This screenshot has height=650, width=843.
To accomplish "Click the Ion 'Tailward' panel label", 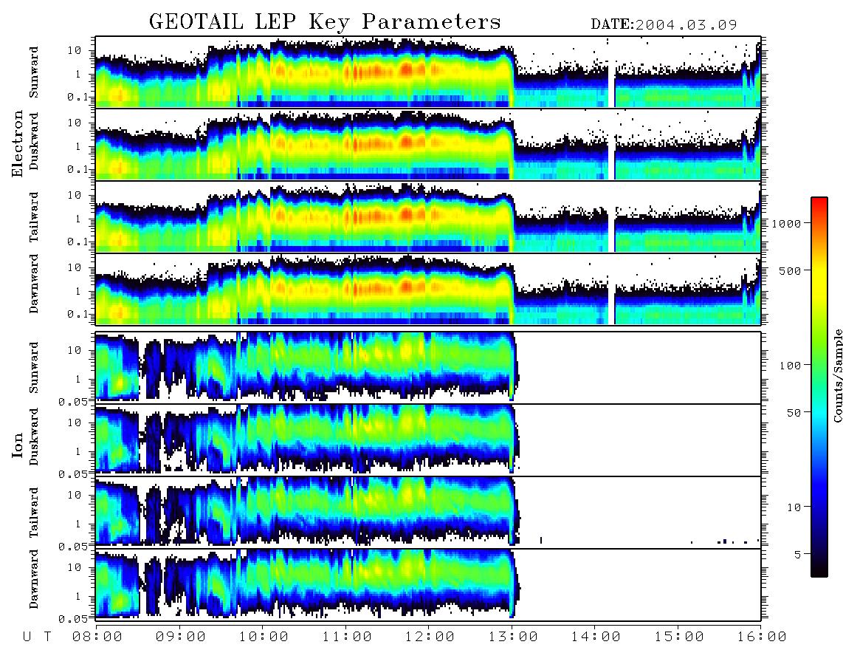I will pyautogui.click(x=34, y=513).
